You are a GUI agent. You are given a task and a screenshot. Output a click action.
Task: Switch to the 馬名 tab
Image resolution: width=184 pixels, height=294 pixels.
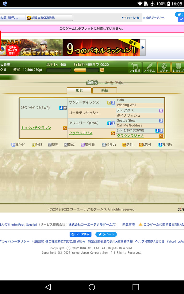(79, 90)
